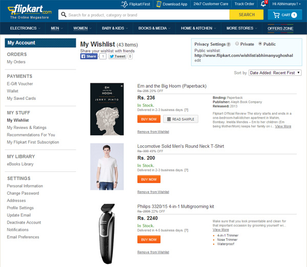Open the Offers Zone tab
This screenshot has height=267, width=307.
(x=280, y=29)
